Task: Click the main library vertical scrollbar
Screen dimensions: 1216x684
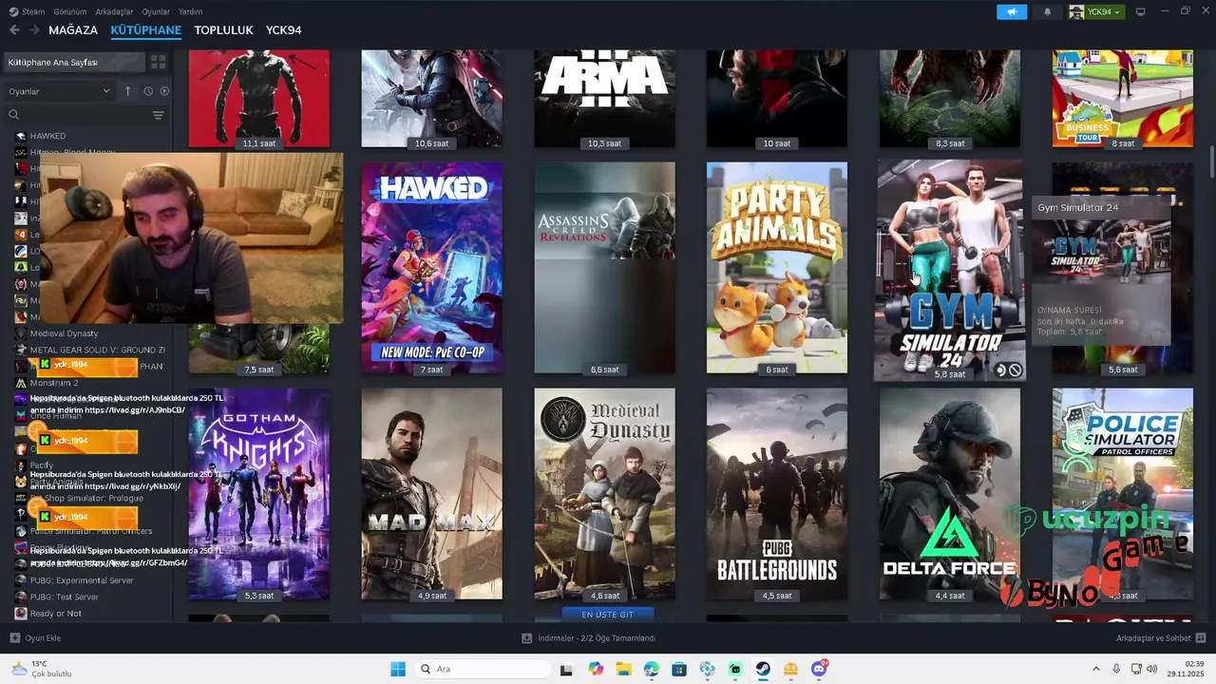Action: point(1211,161)
